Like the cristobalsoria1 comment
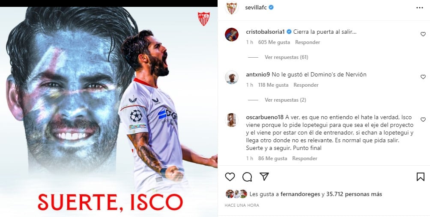The height and width of the screenshot is (217, 430). coord(423,34)
